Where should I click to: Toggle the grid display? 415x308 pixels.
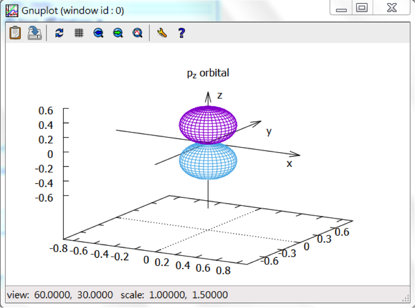[x=79, y=33]
